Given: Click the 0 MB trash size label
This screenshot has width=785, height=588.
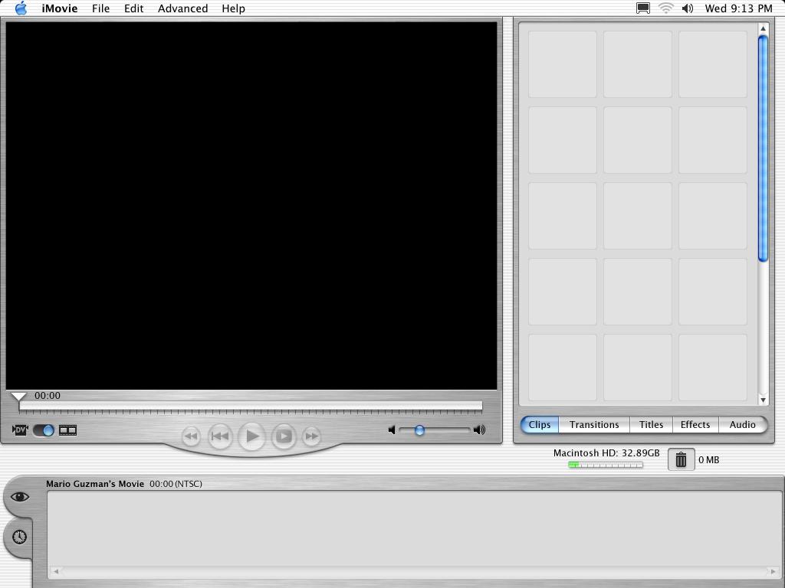Looking at the screenshot, I should (x=709, y=460).
